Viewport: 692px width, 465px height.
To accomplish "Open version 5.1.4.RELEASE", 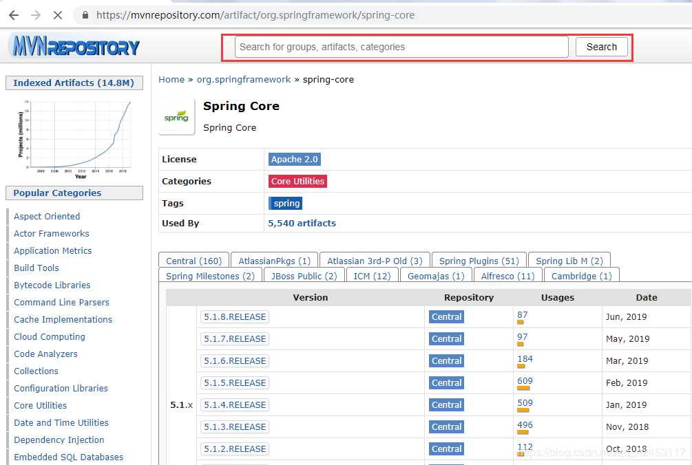I will 235,405.
